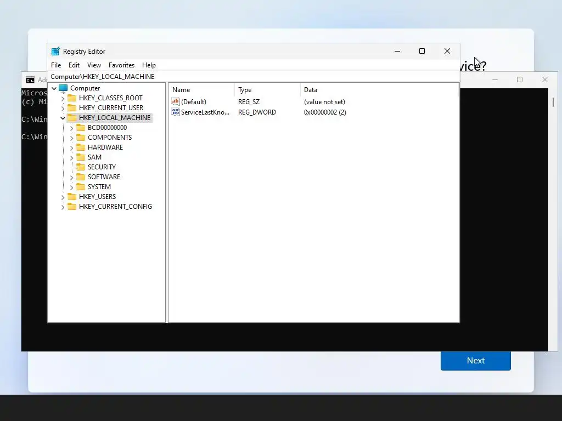Click the Computer monitor icon in tree
The width and height of the screenshot is (562, 421).
(63, 88)
